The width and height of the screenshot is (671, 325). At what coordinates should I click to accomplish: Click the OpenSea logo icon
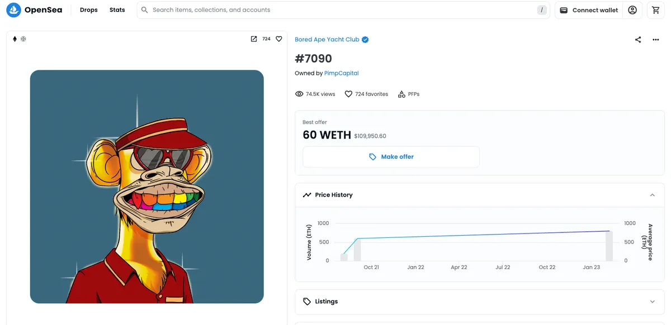(x=13, y=10)
